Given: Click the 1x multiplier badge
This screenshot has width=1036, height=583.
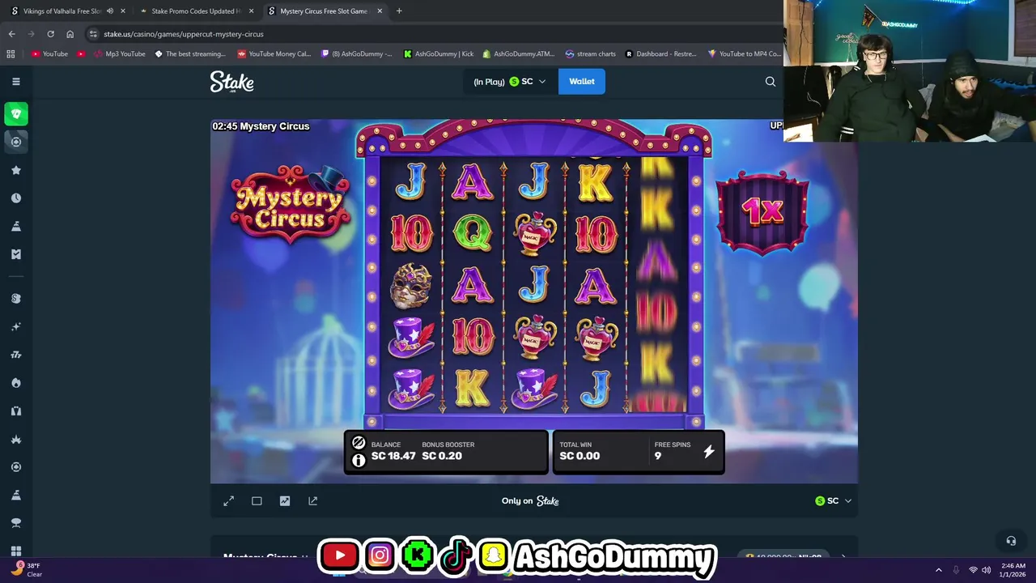Looking at the screenshot, I should pos(762,211).
